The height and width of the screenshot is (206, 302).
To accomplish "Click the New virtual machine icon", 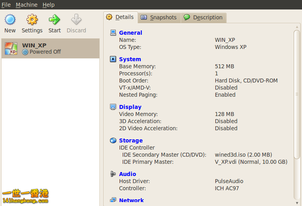I will pos(10,20).
